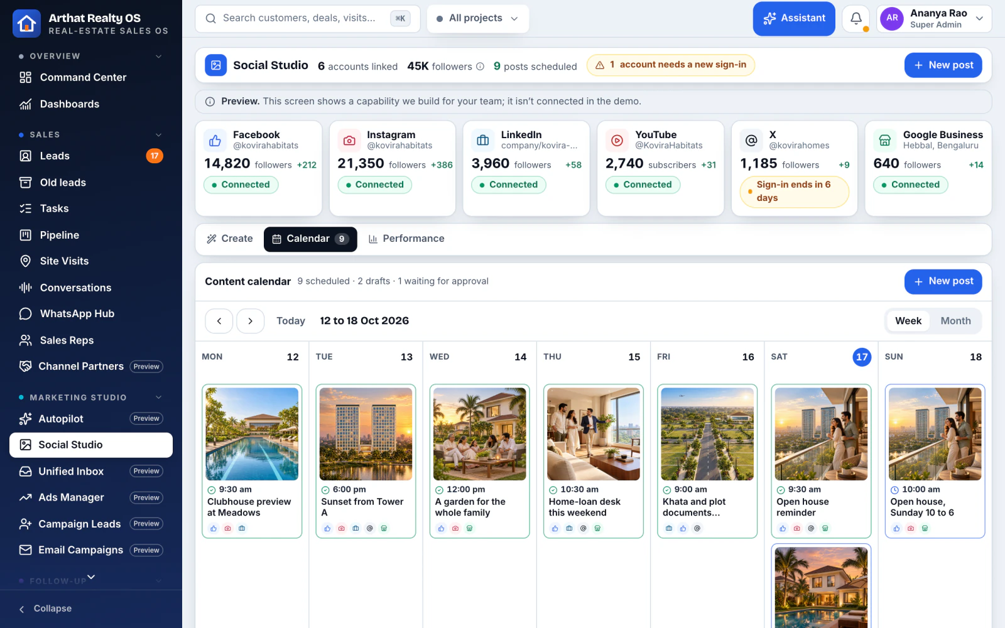Viewport: 1005px width, 628px height.
Task: Click the account needs new sign-in alert
Action: pos(671,65)
